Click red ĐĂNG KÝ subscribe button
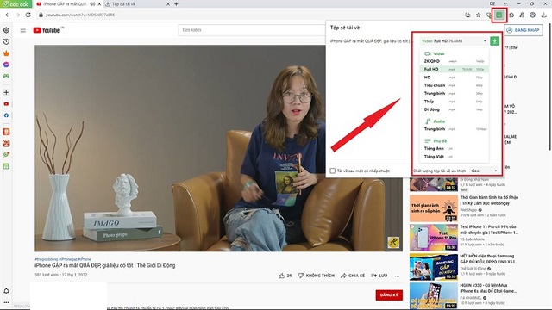Screen dimensions: 552x310 (x=389, y=294)
